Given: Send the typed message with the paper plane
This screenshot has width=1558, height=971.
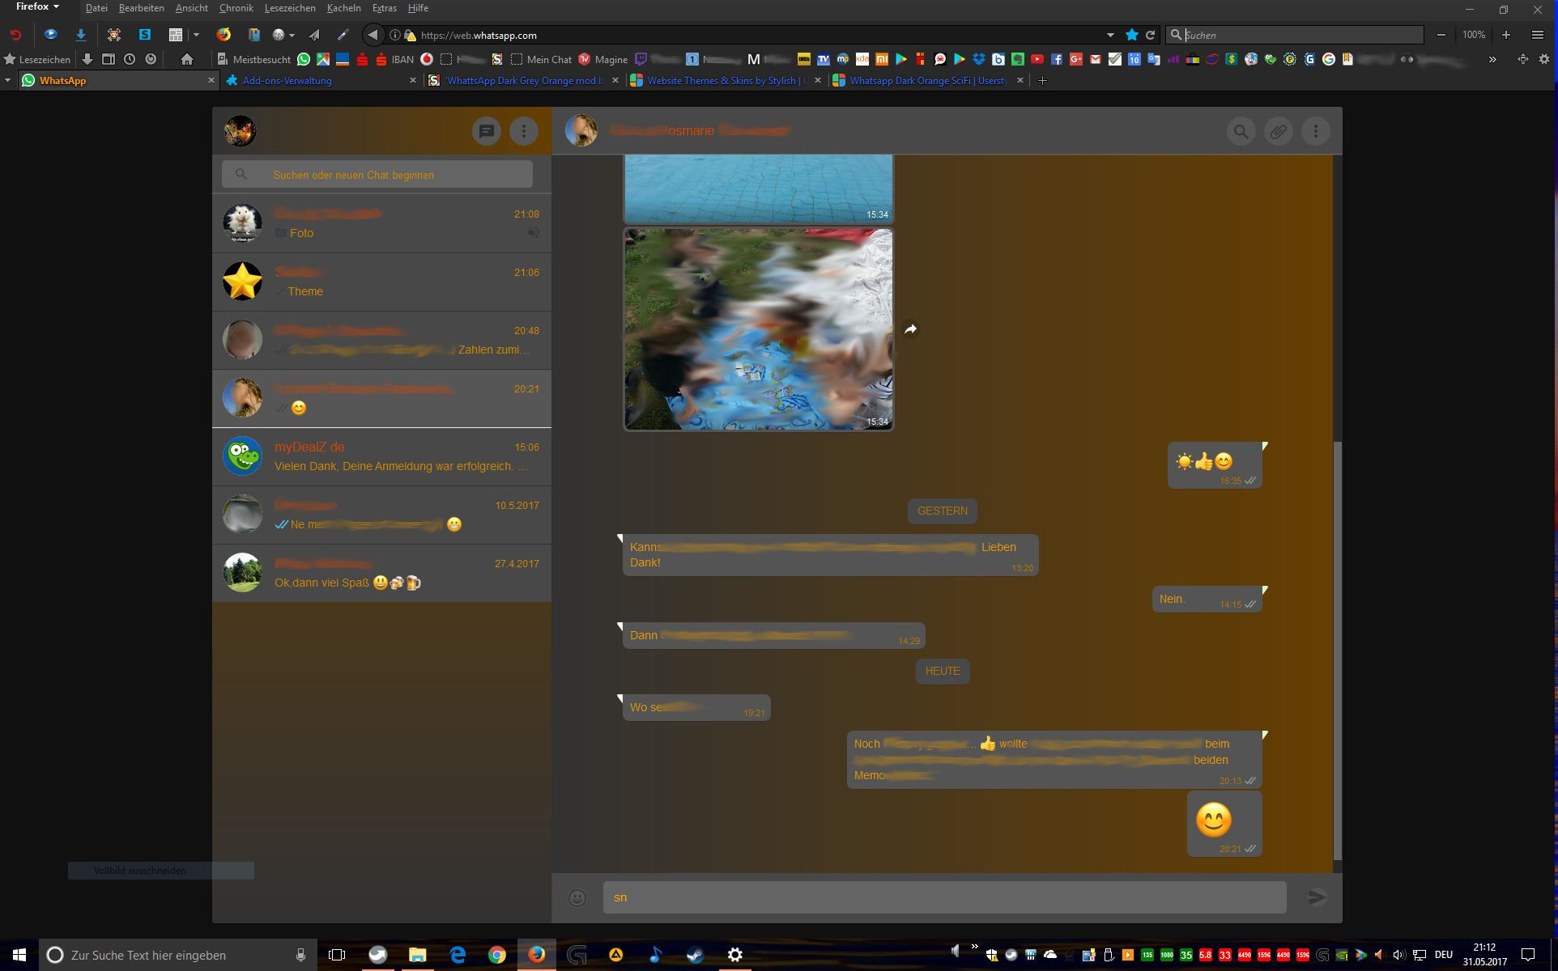Looking at the screenshot, I should pyautogui.click(x=1317, y=897).
